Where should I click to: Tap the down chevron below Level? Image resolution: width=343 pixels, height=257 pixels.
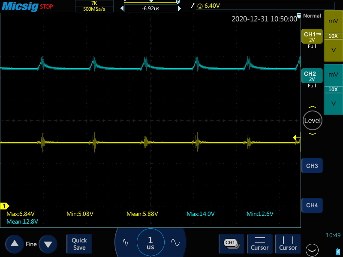[x=313, y=134]
